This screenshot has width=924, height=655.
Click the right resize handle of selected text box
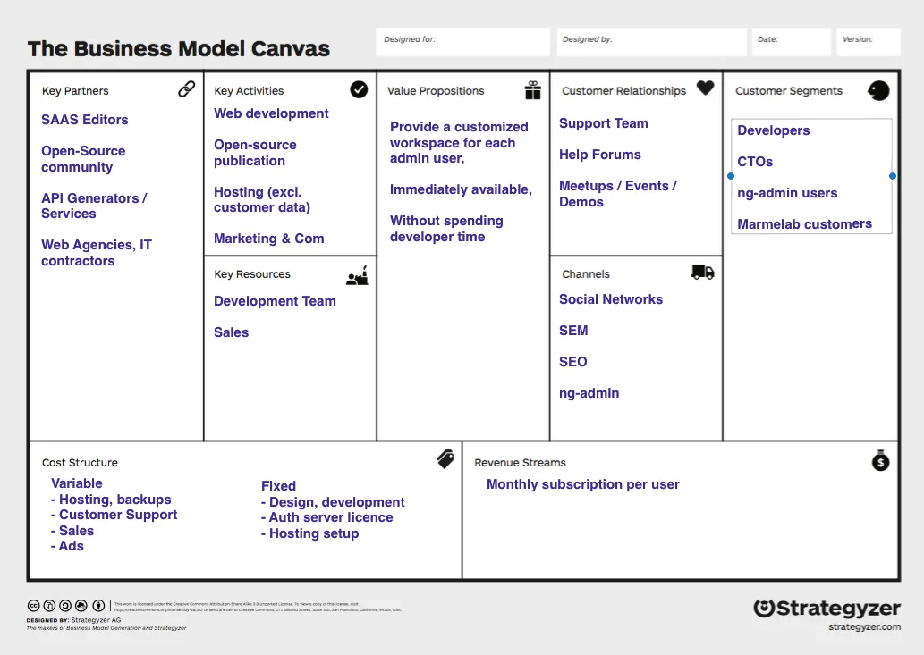[893, 176]
